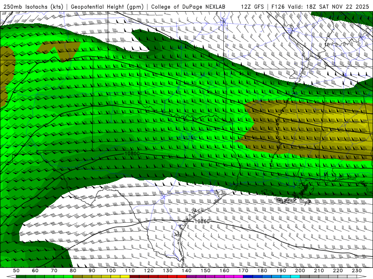373x279 pixels.
Task: Click the 80 value on the color scale
Action: (73, 271)
